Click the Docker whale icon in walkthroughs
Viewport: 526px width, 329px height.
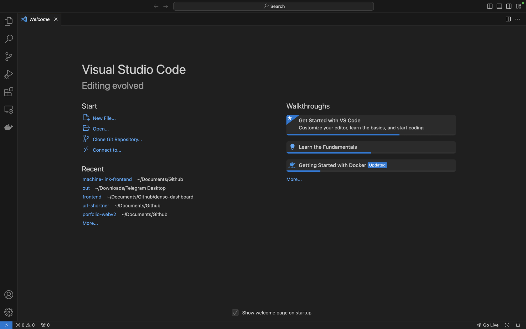point(292,165)
